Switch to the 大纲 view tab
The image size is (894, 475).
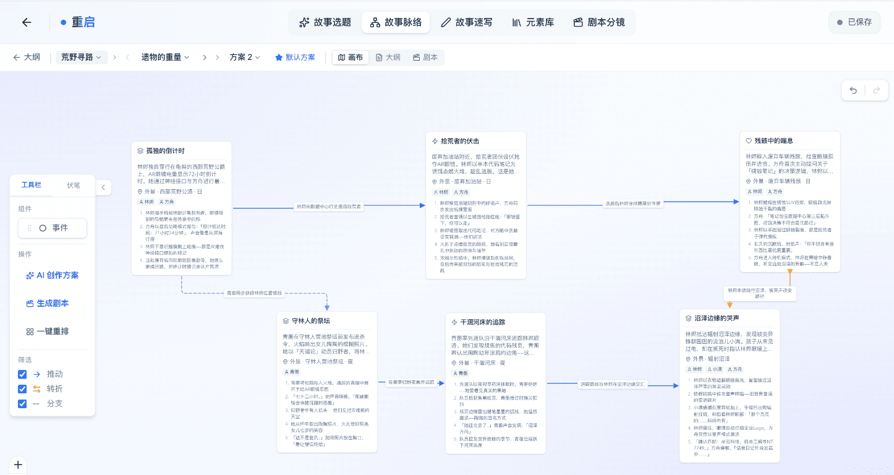click(388, 58)
